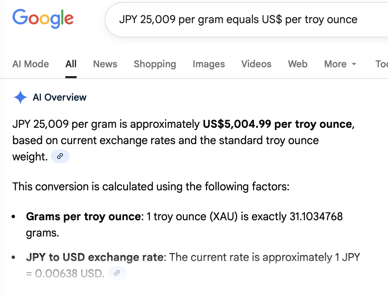
Task: Select the All results tab
Action: [71, 64]
